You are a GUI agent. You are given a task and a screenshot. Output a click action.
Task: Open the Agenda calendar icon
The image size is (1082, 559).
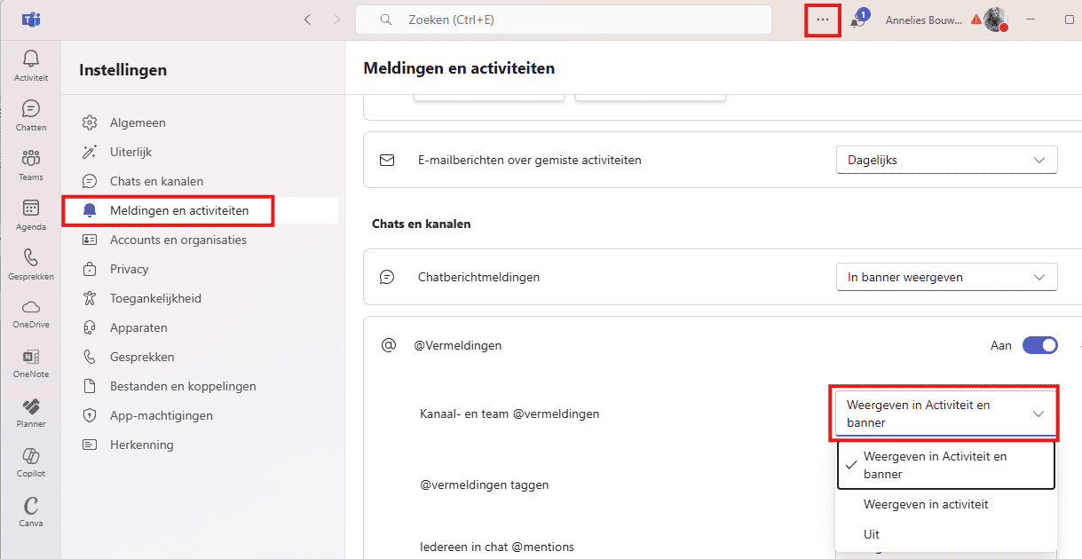[x=31, y=214]
